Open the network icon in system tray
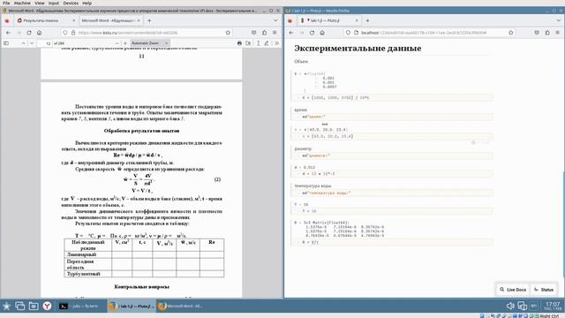The width and height of the screenshot is (565, 318). (x=522, y=307)
